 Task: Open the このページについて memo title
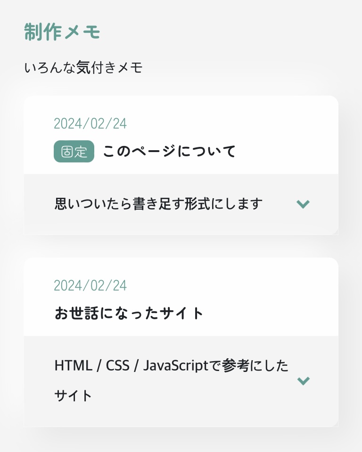point(169,152)
